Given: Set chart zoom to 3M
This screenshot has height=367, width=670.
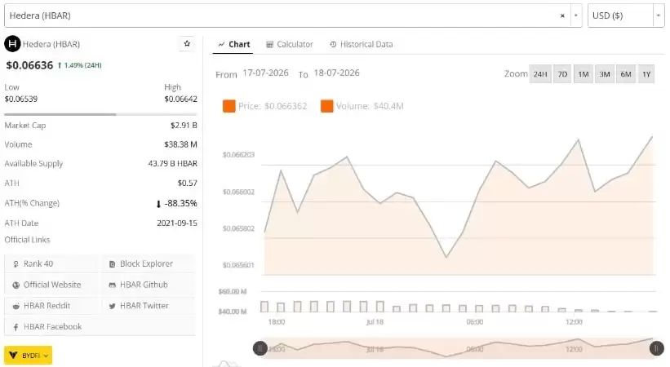Looking at the screenshot, I should pyautogui.click(x=604, y=74).
